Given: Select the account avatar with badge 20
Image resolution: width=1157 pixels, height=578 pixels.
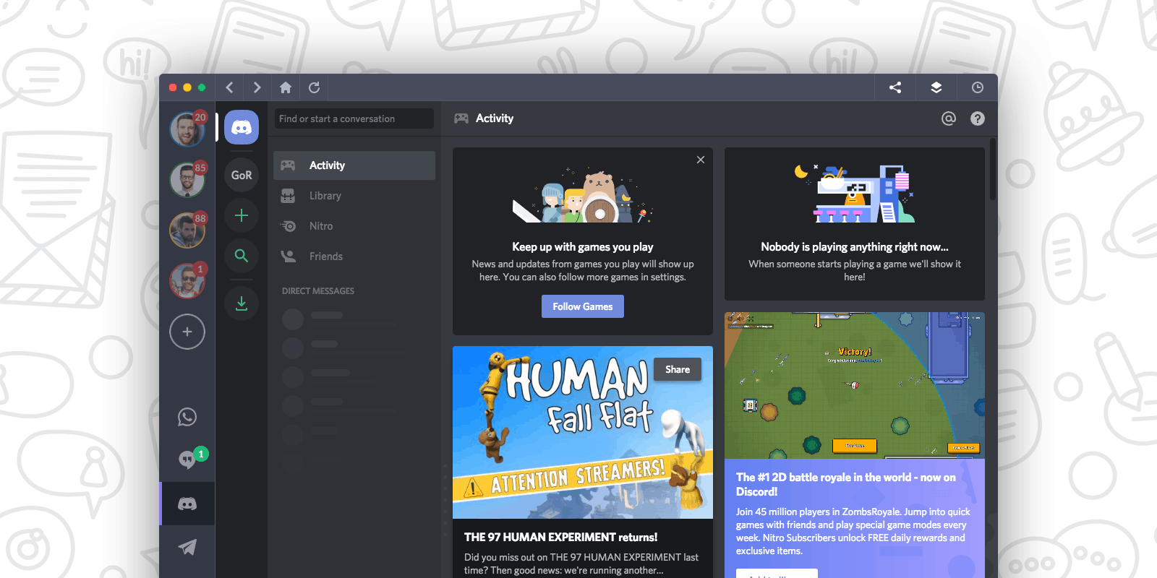Looking at the screenshot, I should (187, 129).
